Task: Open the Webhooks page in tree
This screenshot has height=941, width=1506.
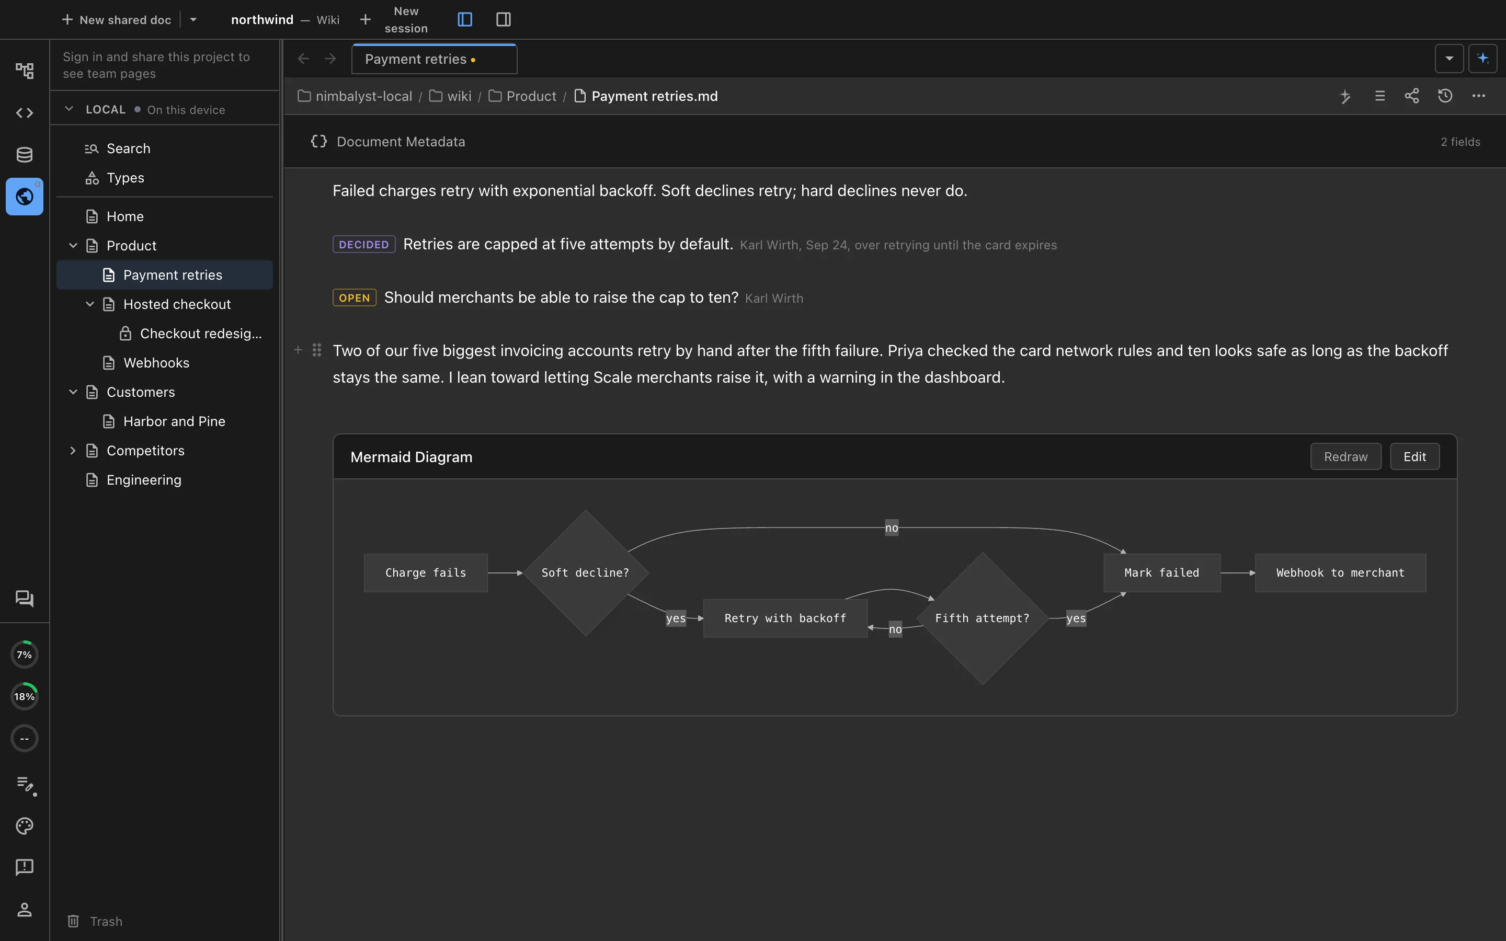Action: click(164, 362)
